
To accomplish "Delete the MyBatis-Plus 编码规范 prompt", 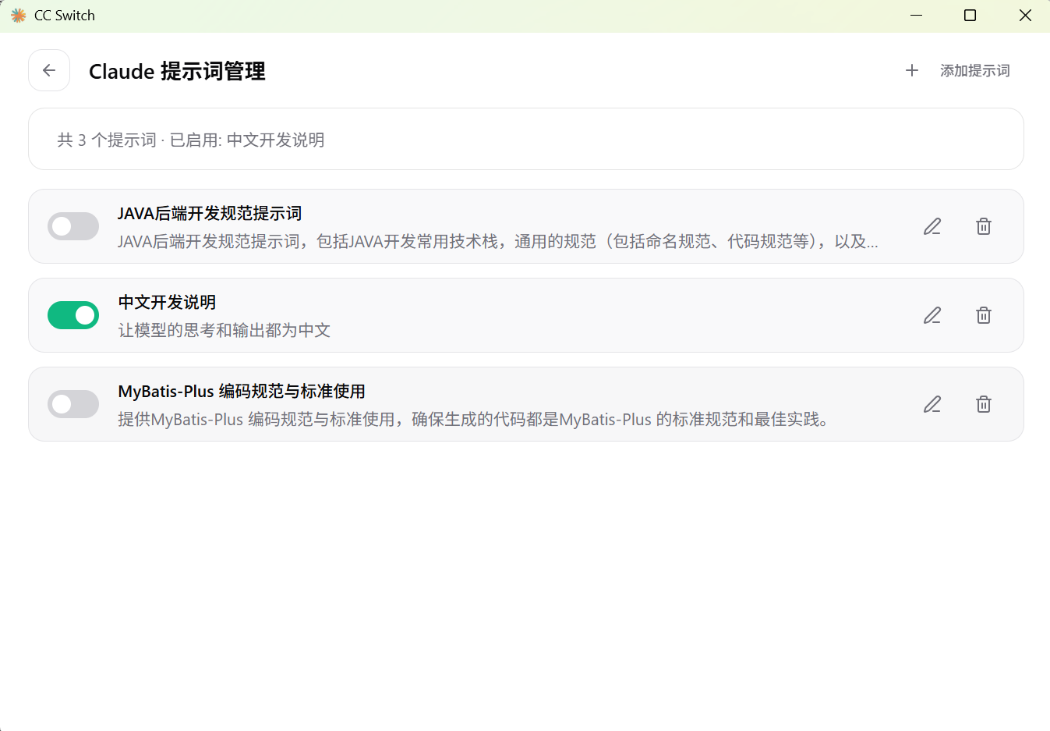I will (983, 404).
